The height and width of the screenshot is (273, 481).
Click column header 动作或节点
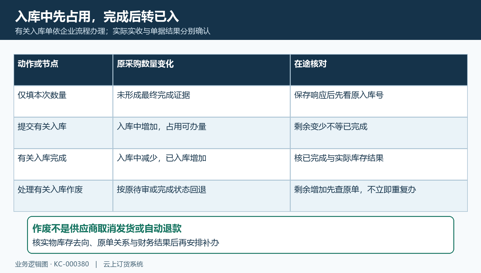[x=63, y=70]
